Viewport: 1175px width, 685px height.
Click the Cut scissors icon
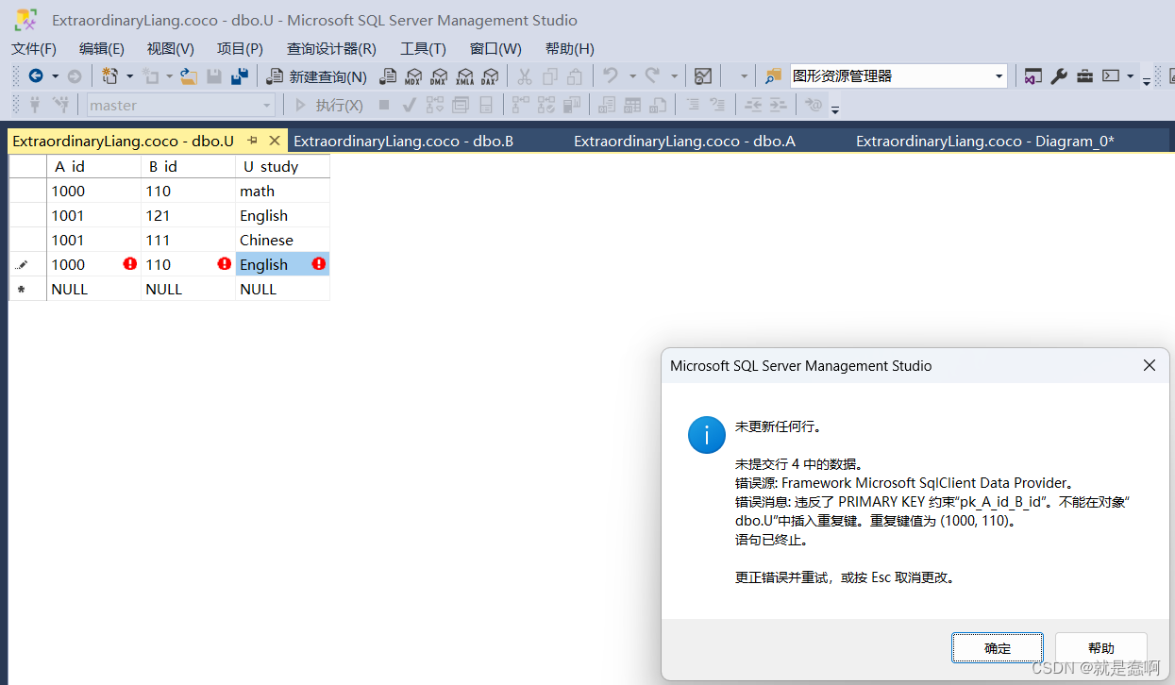coord(525,76)
